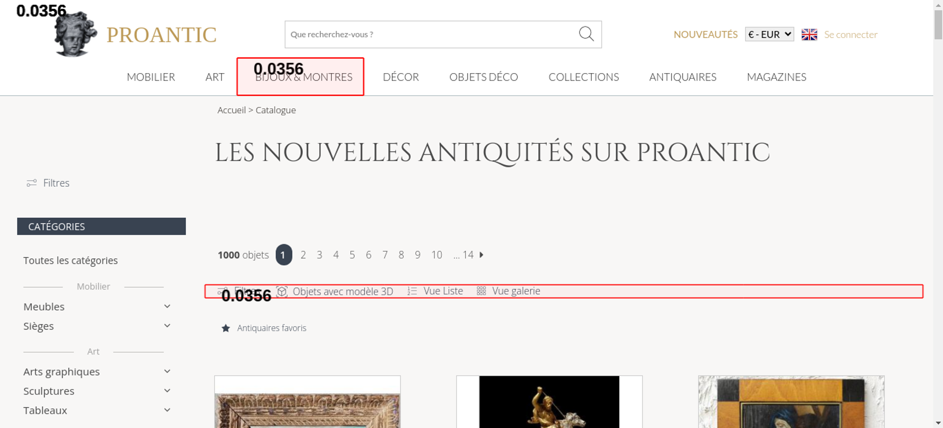Expand the Meubles category
Viewport: 943px width, 428px height.
coord(167,306)
